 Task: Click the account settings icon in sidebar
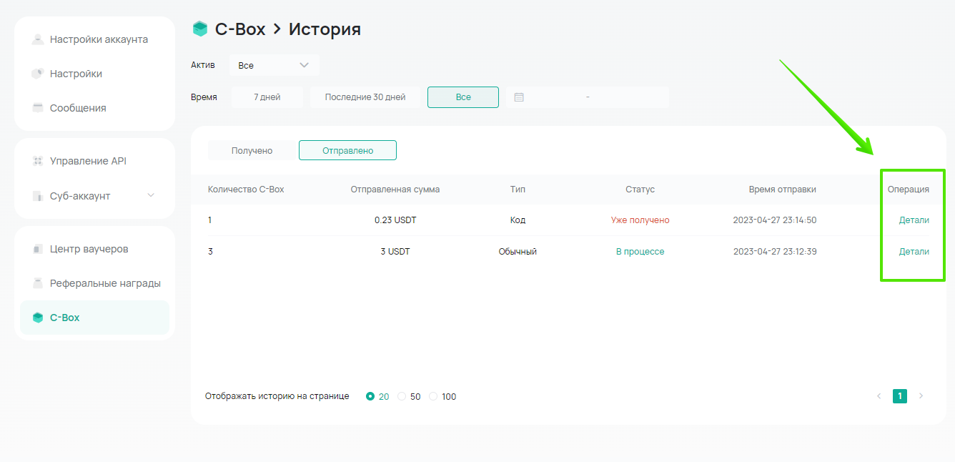(x=38, y=39)
